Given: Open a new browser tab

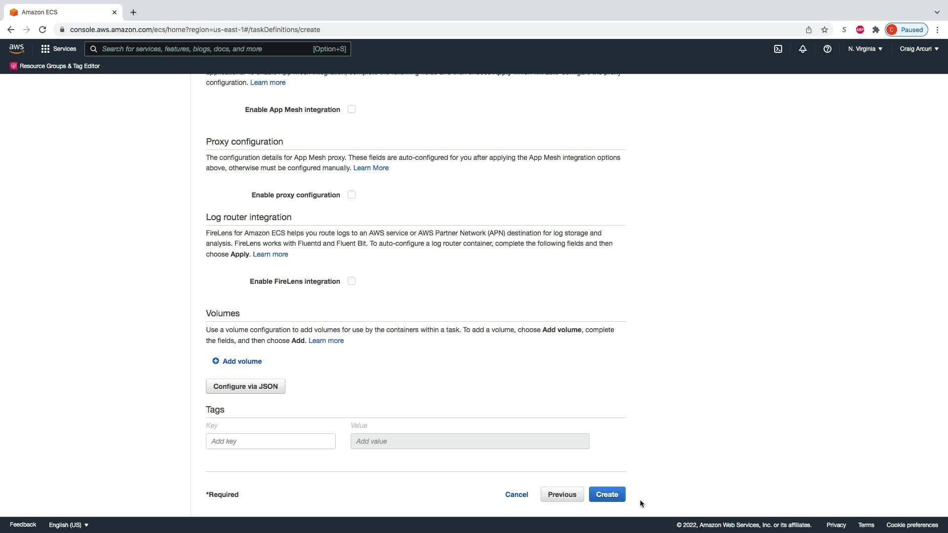Looking at the screenshot, I should (x=133, y=12).
